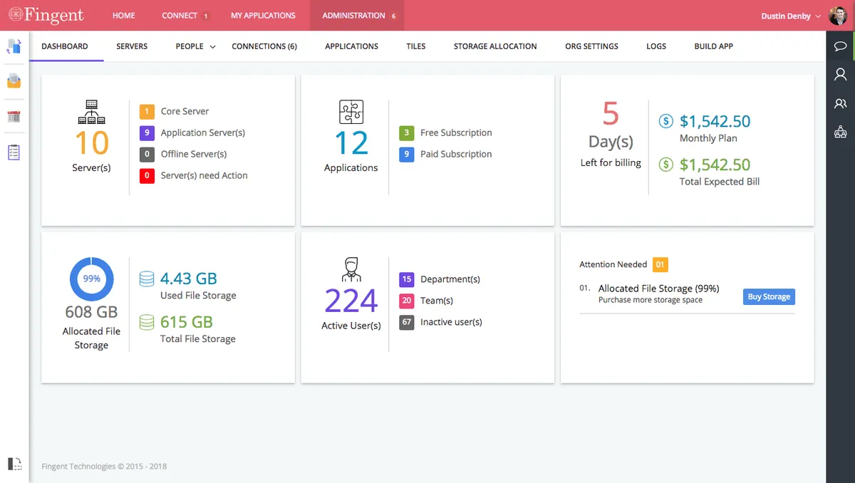Open the file sync icon in left sidebar
The height and width of the screenshot is (483, 855).
pyautogui.click(x=14, y=46)
